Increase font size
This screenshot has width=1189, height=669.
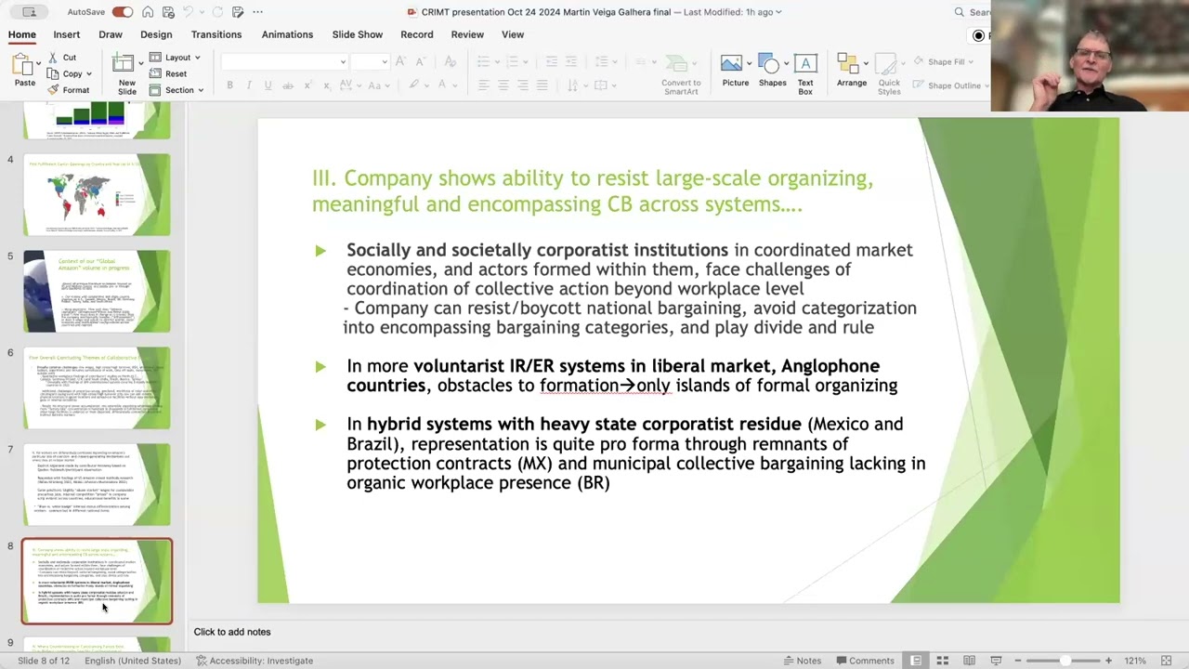pyautogui.click(x=400, y=61)
